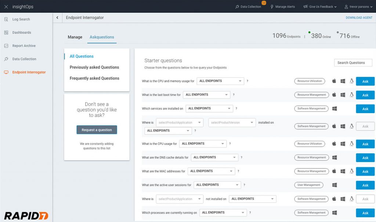Click the Windows icon in the DNS cache details row
This screenshot has width=376, height=222.
[335, 157]
